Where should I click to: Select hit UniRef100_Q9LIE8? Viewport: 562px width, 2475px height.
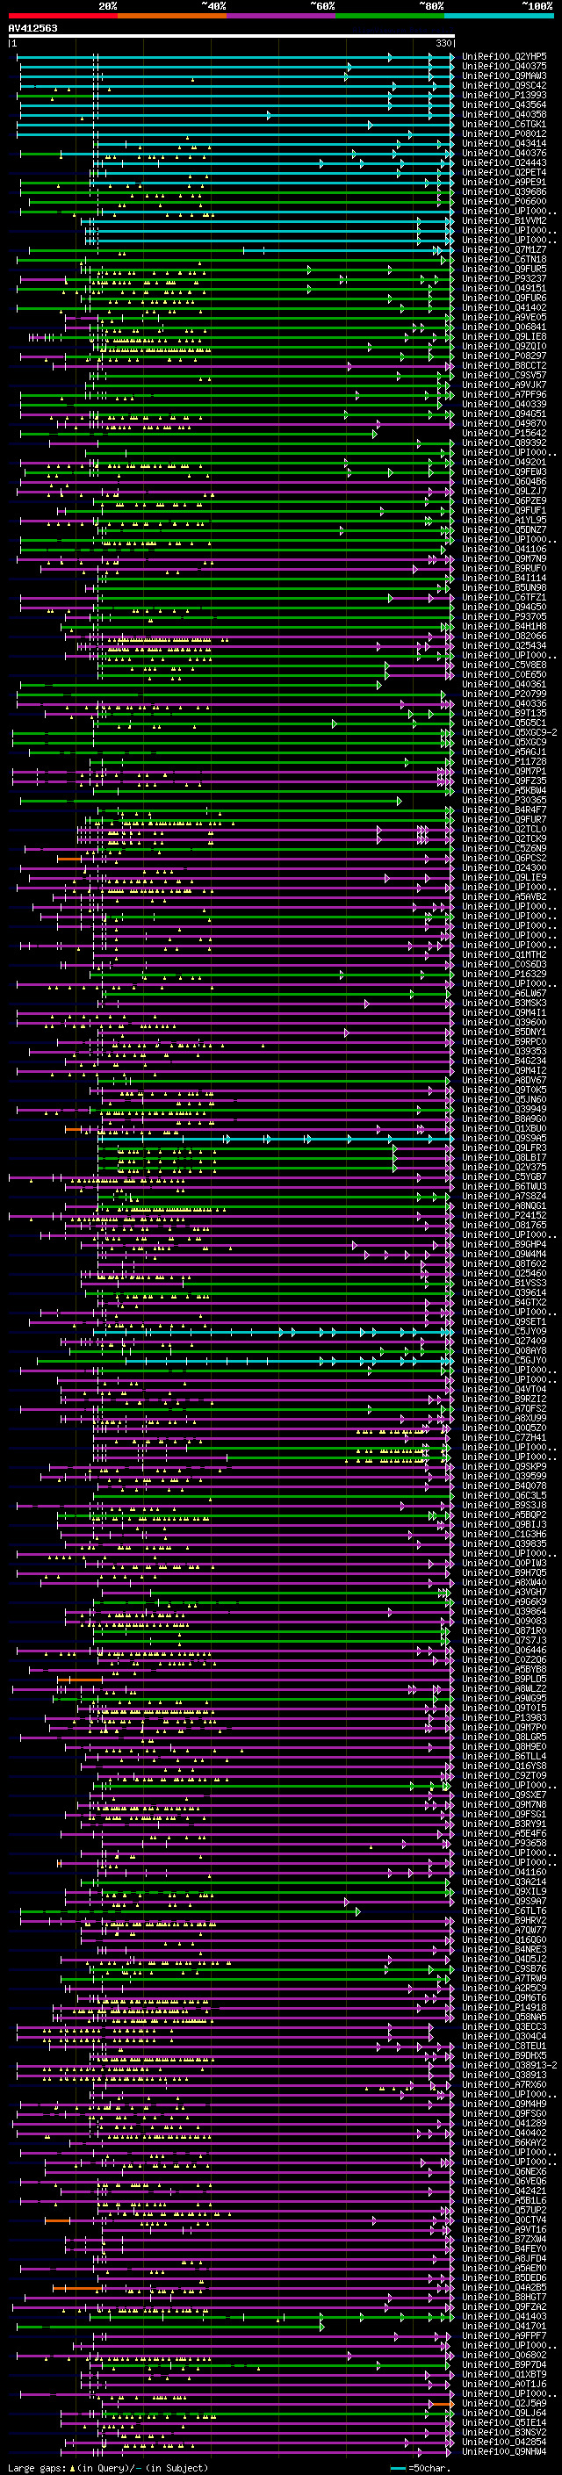pyautogui.click(x=504, y=336)
